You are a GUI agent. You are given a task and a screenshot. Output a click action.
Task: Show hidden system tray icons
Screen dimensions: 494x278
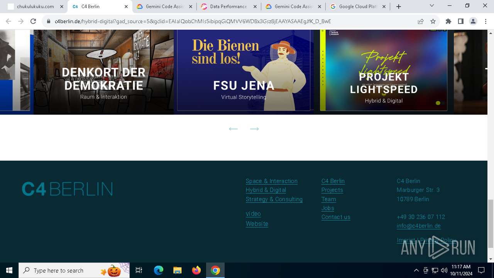pyautogui.click(x=416, y=270)
